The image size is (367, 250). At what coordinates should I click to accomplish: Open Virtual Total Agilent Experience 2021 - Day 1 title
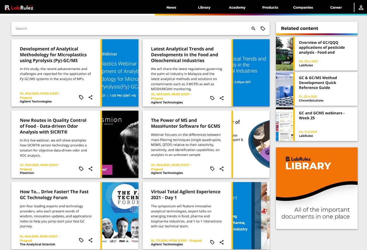pyautogui.click(x=186, y=195)
